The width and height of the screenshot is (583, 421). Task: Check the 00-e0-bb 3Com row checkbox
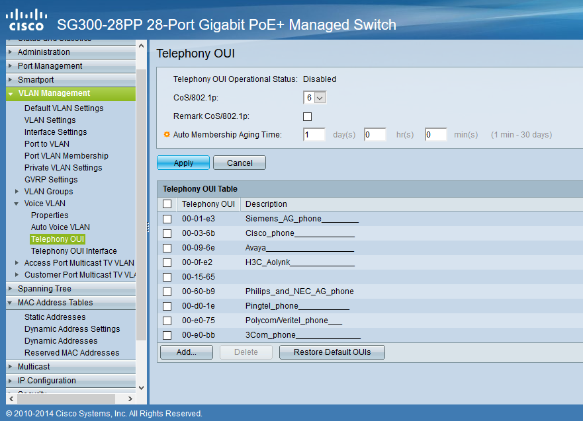[x=167, y=335]
